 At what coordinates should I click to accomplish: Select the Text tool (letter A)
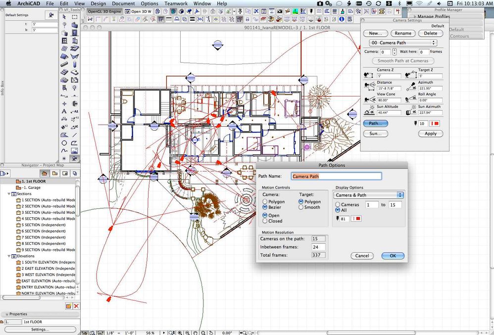(64, 111)
